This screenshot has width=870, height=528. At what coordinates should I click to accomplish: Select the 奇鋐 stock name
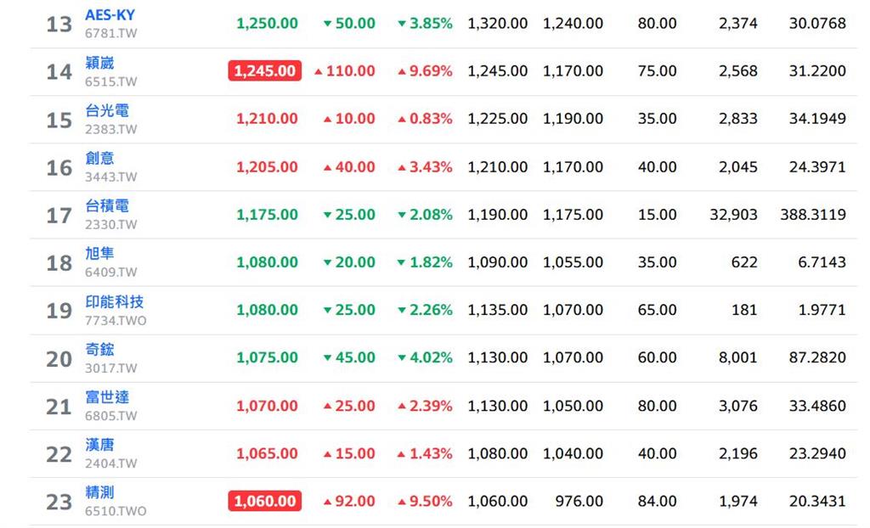point(99,350)
